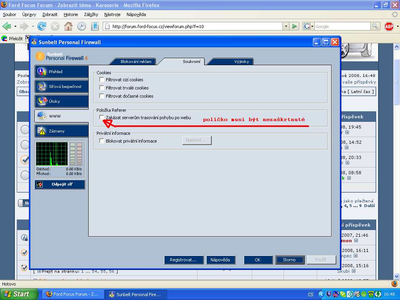400x300 pixels.
Task: Open Firefox history clock icon
Action: coord(82,26)
